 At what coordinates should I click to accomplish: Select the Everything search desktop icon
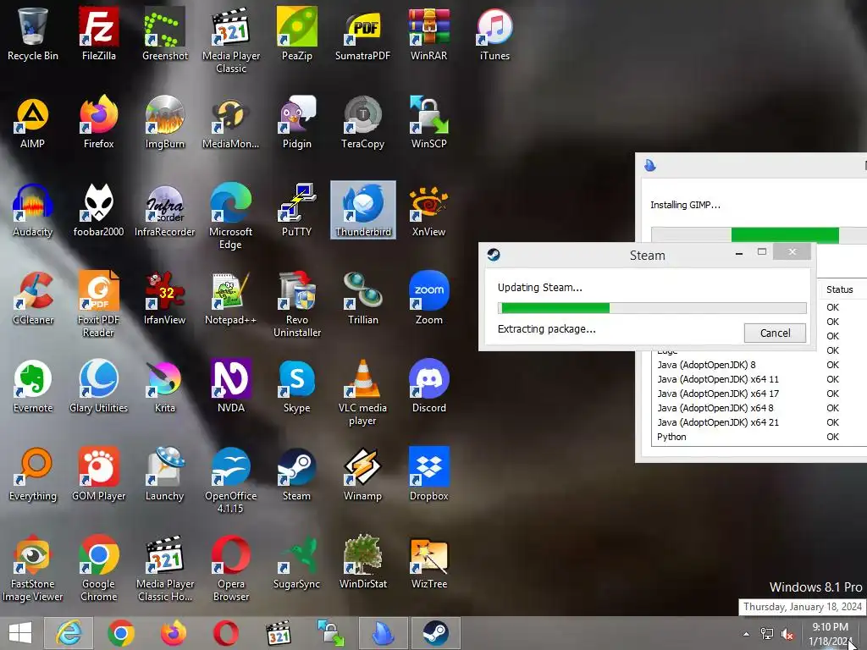pos(33,474)
